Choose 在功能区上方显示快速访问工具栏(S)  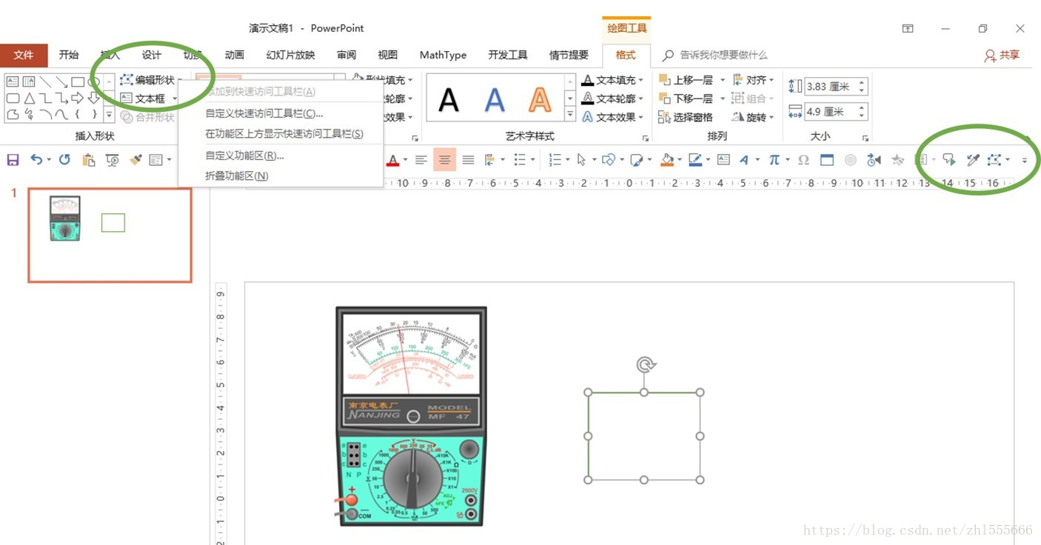click(x=281, y=134)
